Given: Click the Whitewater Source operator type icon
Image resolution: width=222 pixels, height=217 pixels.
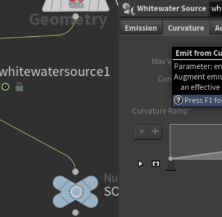Looking at the screenshot, I should [128, 9].
